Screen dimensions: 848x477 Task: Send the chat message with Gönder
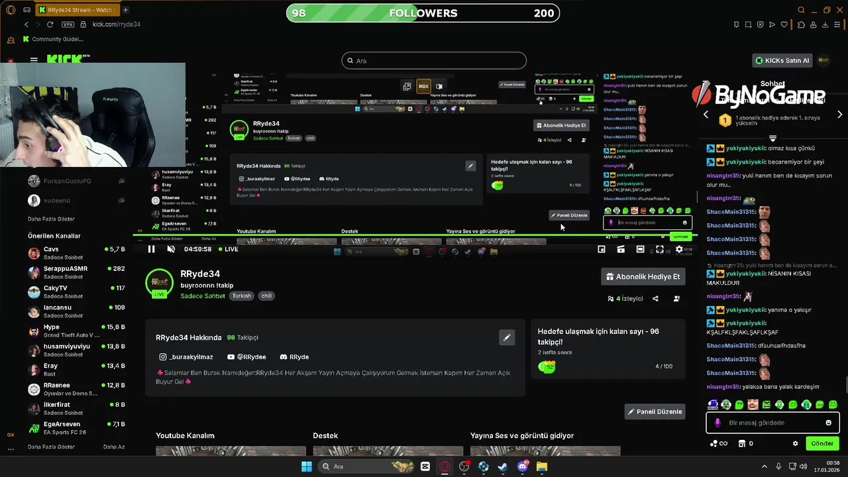tap(822, 444)
